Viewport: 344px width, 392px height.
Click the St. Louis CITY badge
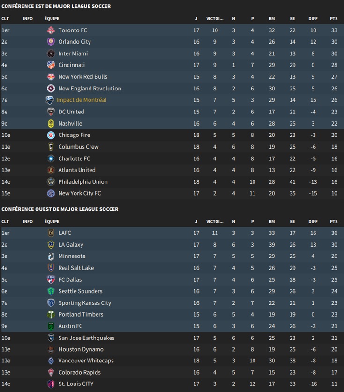[51, 384]
